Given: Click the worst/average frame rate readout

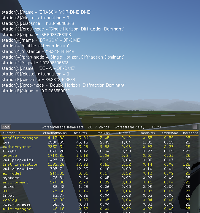Looking at the screenshot, I should coord(76,127).
